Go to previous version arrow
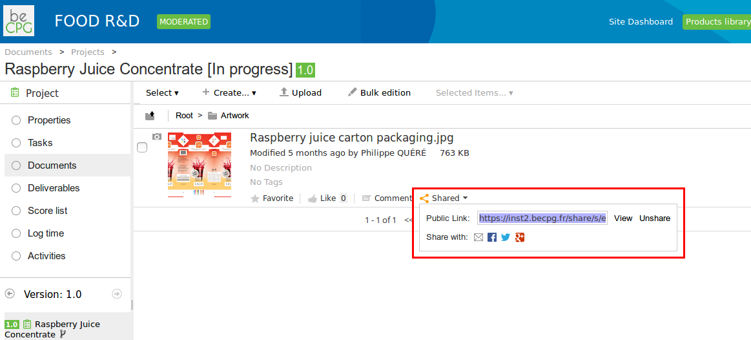This screenshot has width=751, height=340. point(10,294)
